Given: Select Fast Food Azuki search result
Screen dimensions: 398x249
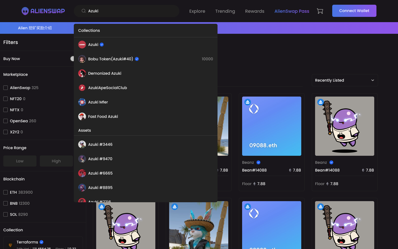Looking at the screenshot, I should (x=146, y=116).
